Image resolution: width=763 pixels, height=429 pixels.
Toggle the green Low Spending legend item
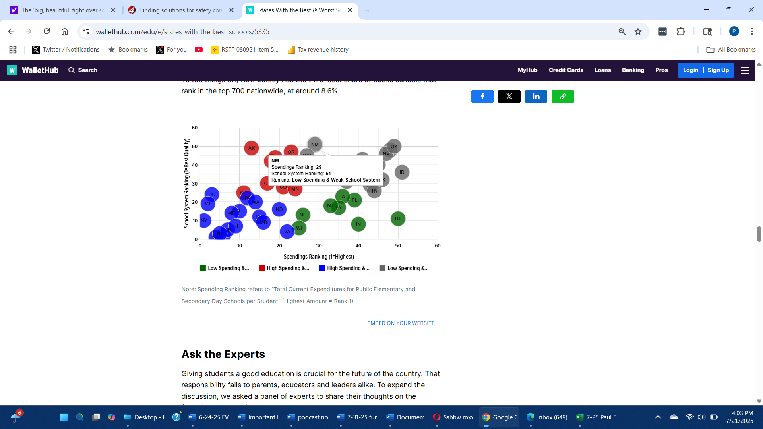(x=225, y=268)
